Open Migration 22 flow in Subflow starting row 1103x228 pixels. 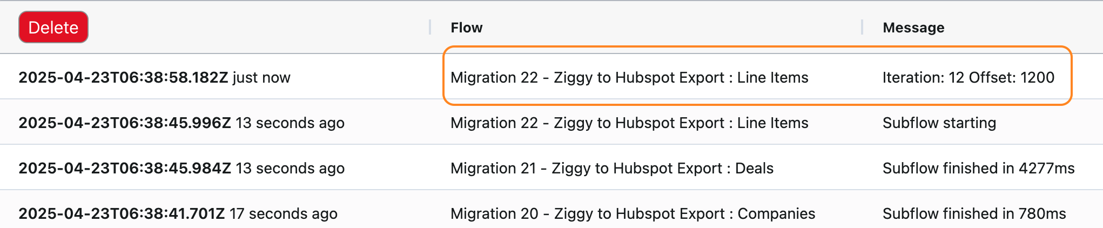pos(629,123)
